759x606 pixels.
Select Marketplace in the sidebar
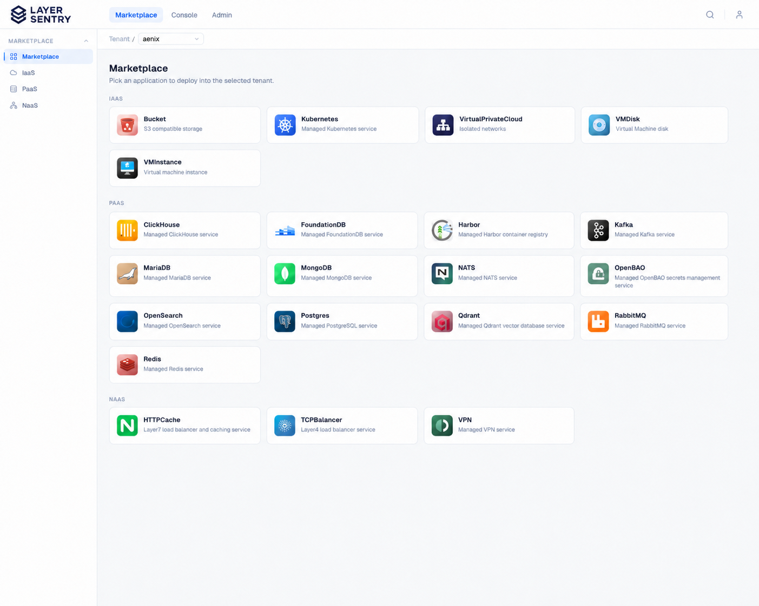49,57
